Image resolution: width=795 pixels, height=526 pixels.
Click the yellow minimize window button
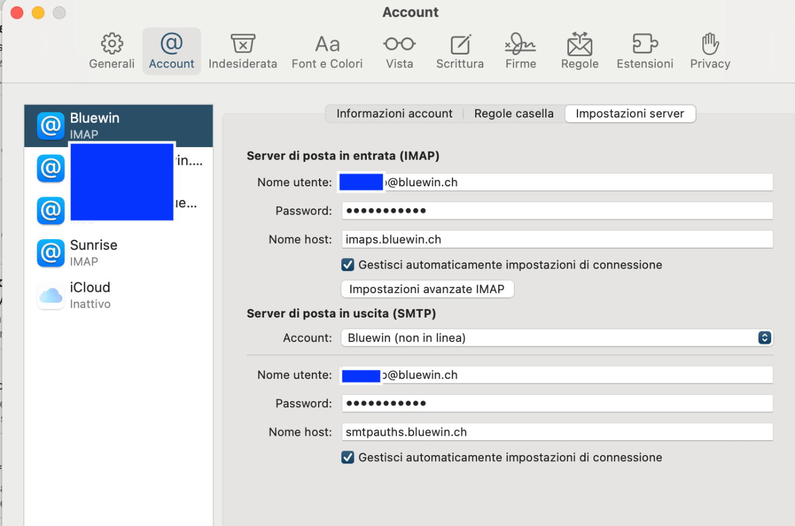pyautogui.click(x=38, y=12)
